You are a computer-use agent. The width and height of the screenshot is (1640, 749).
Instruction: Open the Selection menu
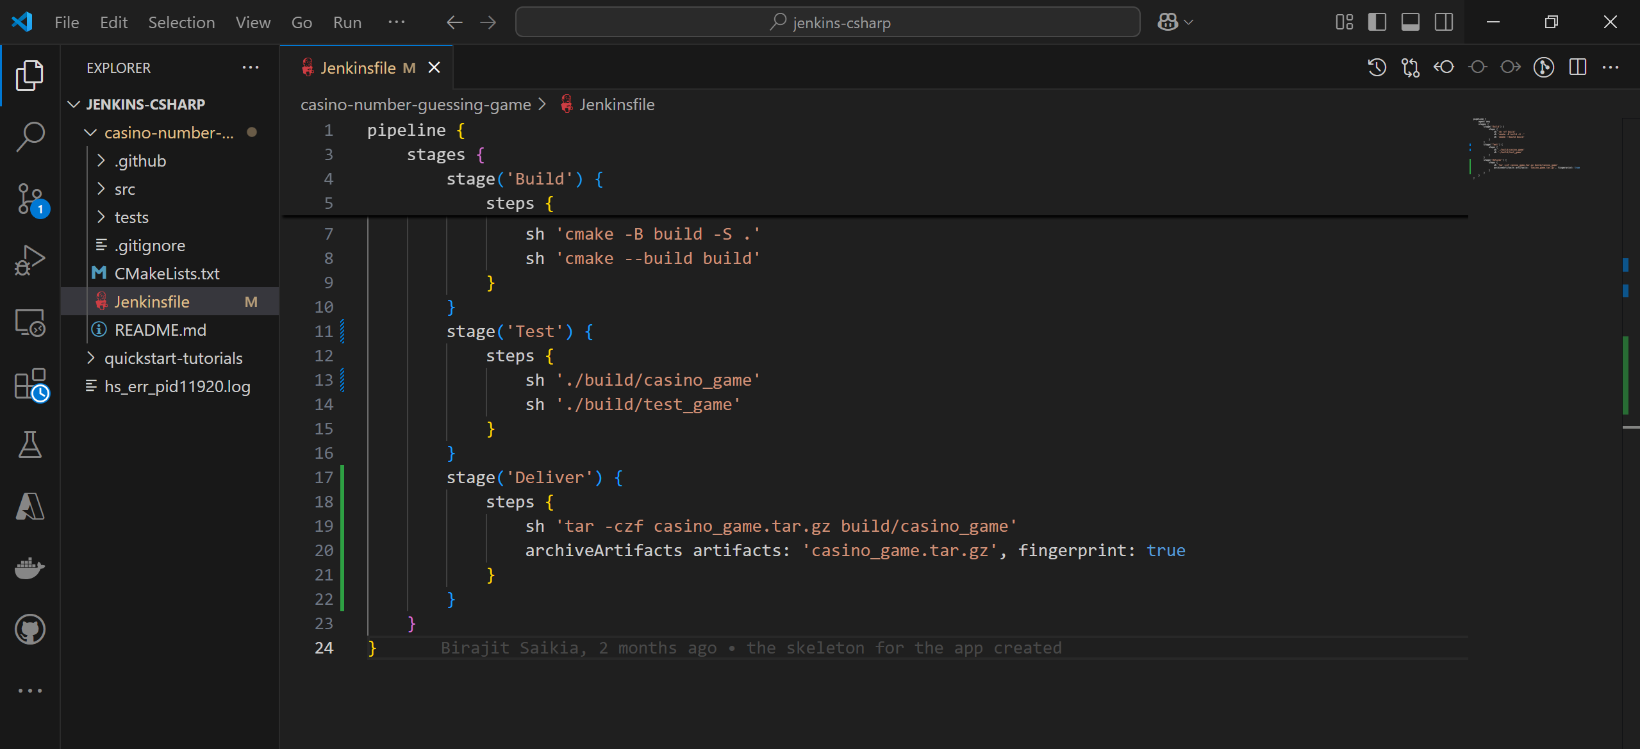(x=181, y=22)
